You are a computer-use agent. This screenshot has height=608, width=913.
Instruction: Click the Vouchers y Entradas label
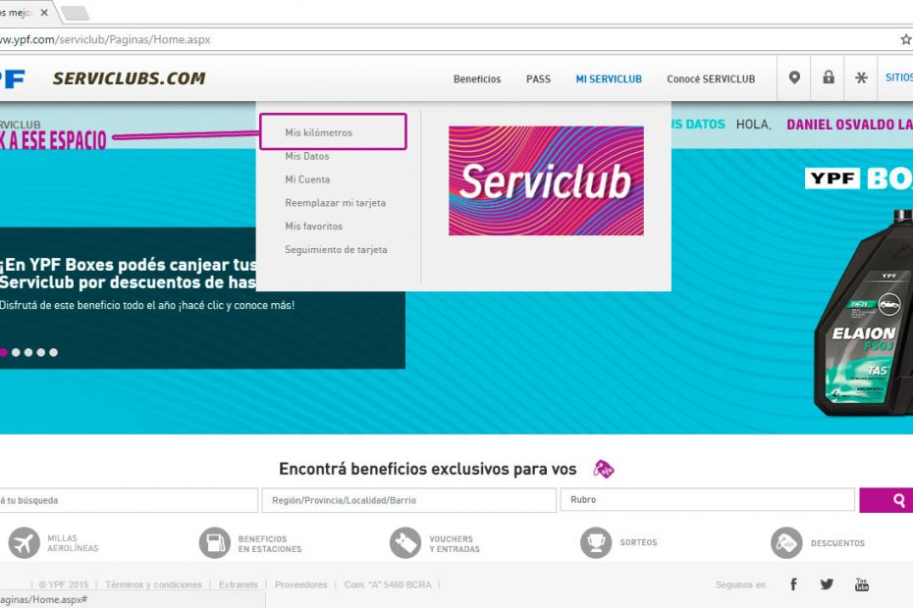455,544
